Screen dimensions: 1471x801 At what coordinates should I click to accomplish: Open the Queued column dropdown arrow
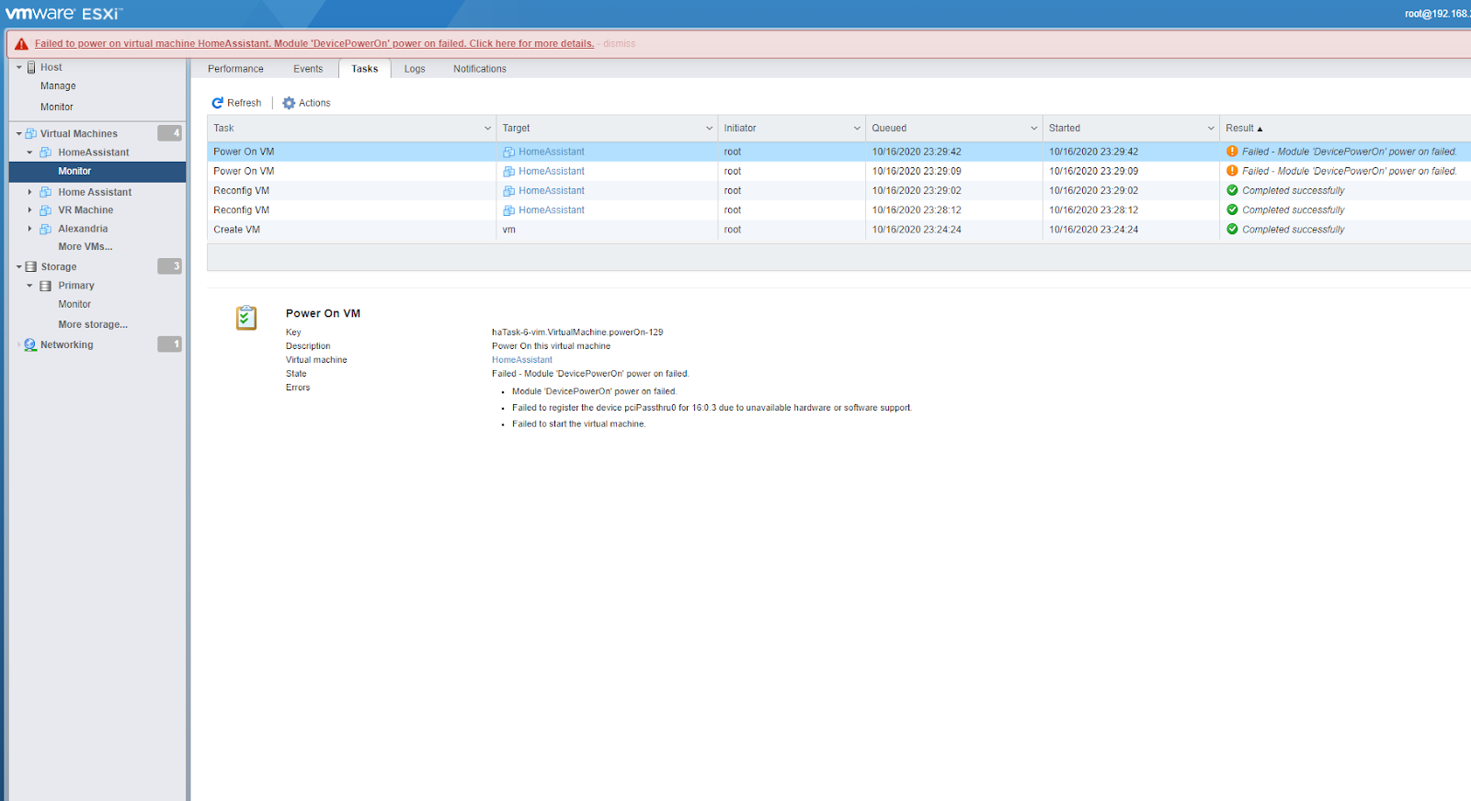1034,129
